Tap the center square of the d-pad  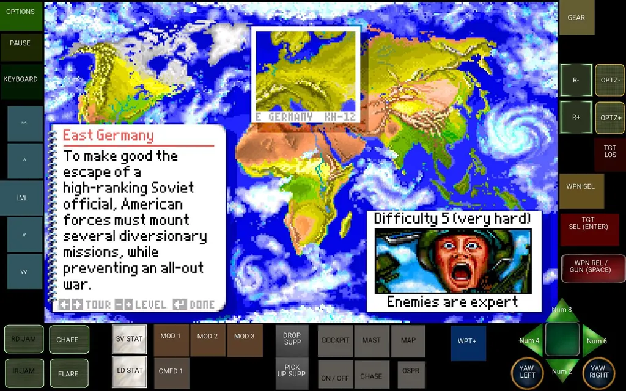[x=562, y=339]
